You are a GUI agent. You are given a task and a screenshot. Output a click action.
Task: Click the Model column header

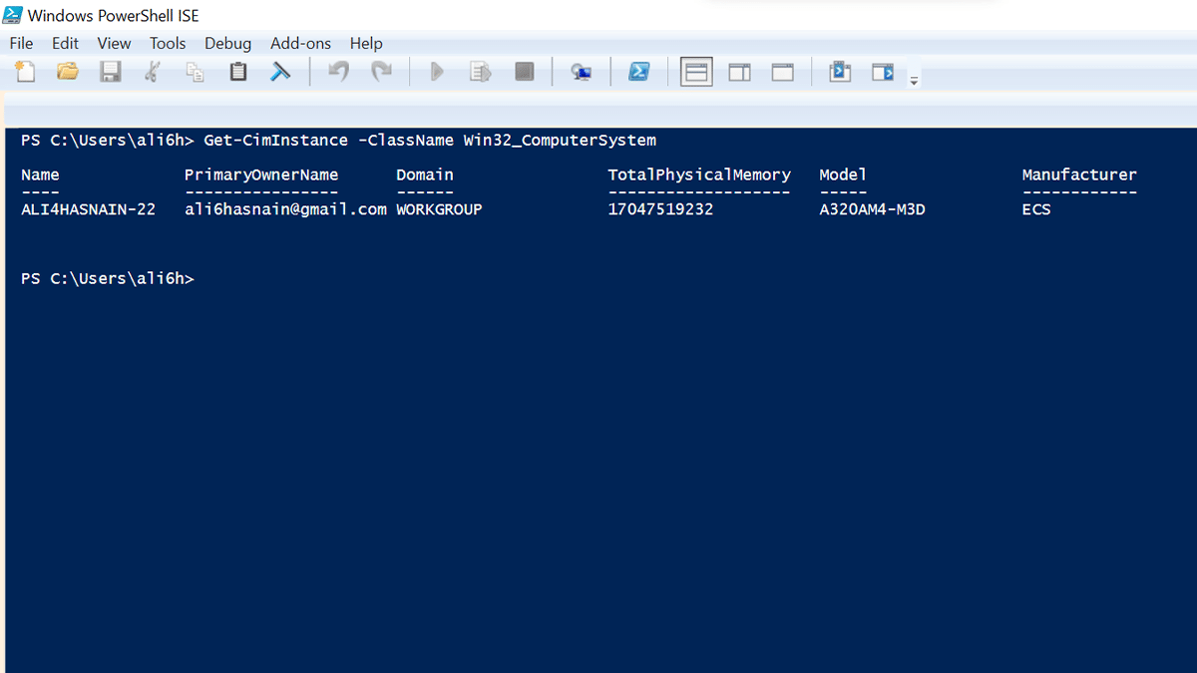[843, 174]
